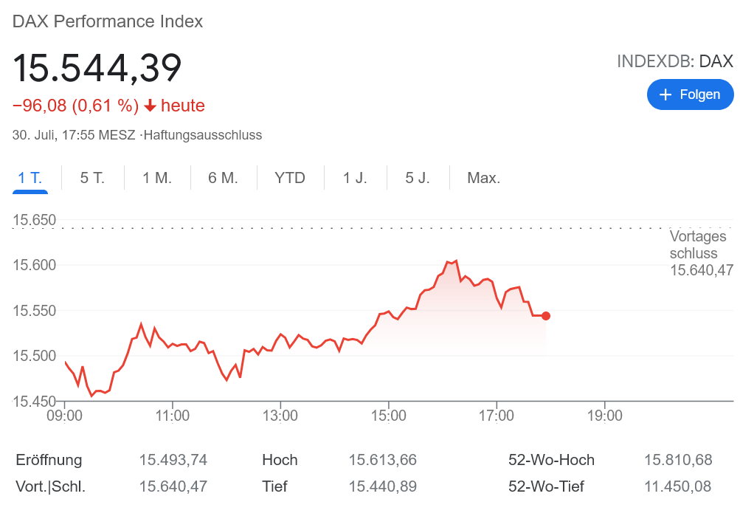Switch to the 1 J. range tab
This screenshot has height=516, width=740.
coord(355,178)
